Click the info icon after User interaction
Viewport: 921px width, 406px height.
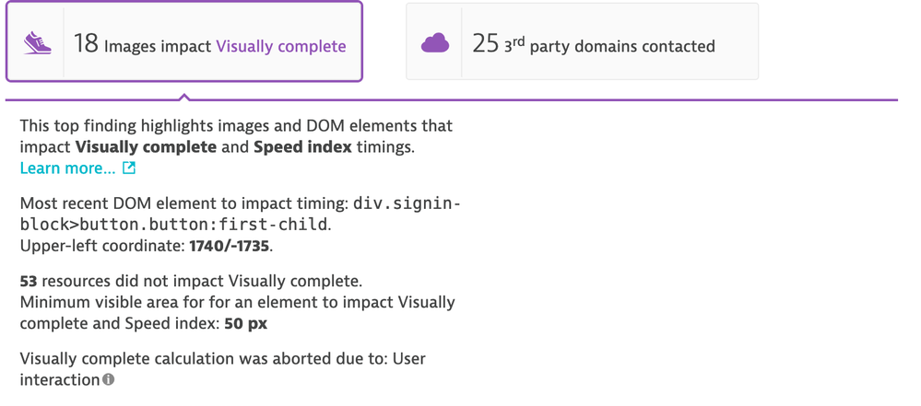coord(109,379)
